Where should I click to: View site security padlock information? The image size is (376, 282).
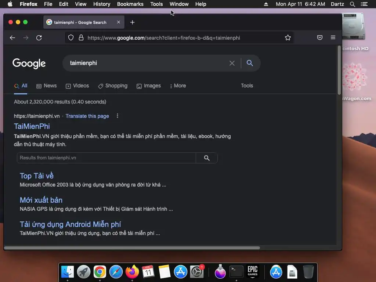pyautogui.click(x=81, y=38)
